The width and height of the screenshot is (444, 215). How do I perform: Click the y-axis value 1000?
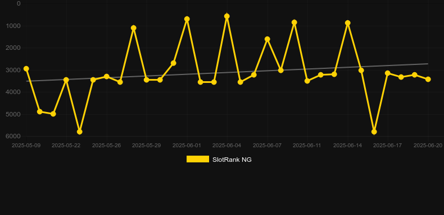pos(13,26)
